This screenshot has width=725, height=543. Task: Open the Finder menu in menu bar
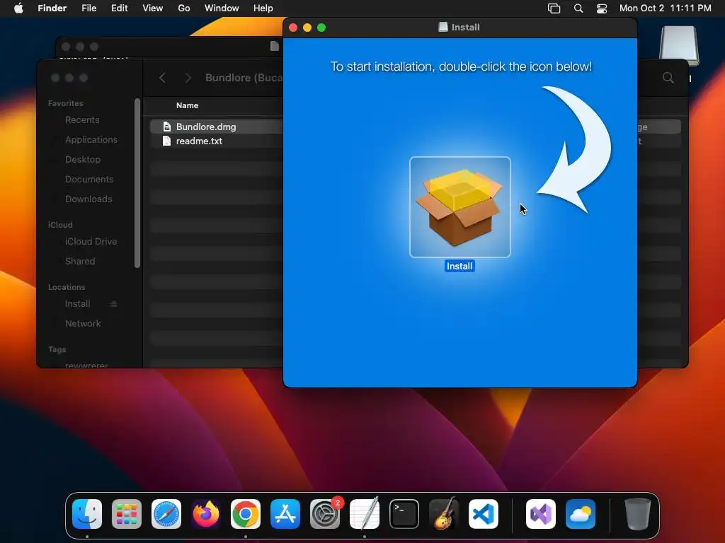point(52,8)
